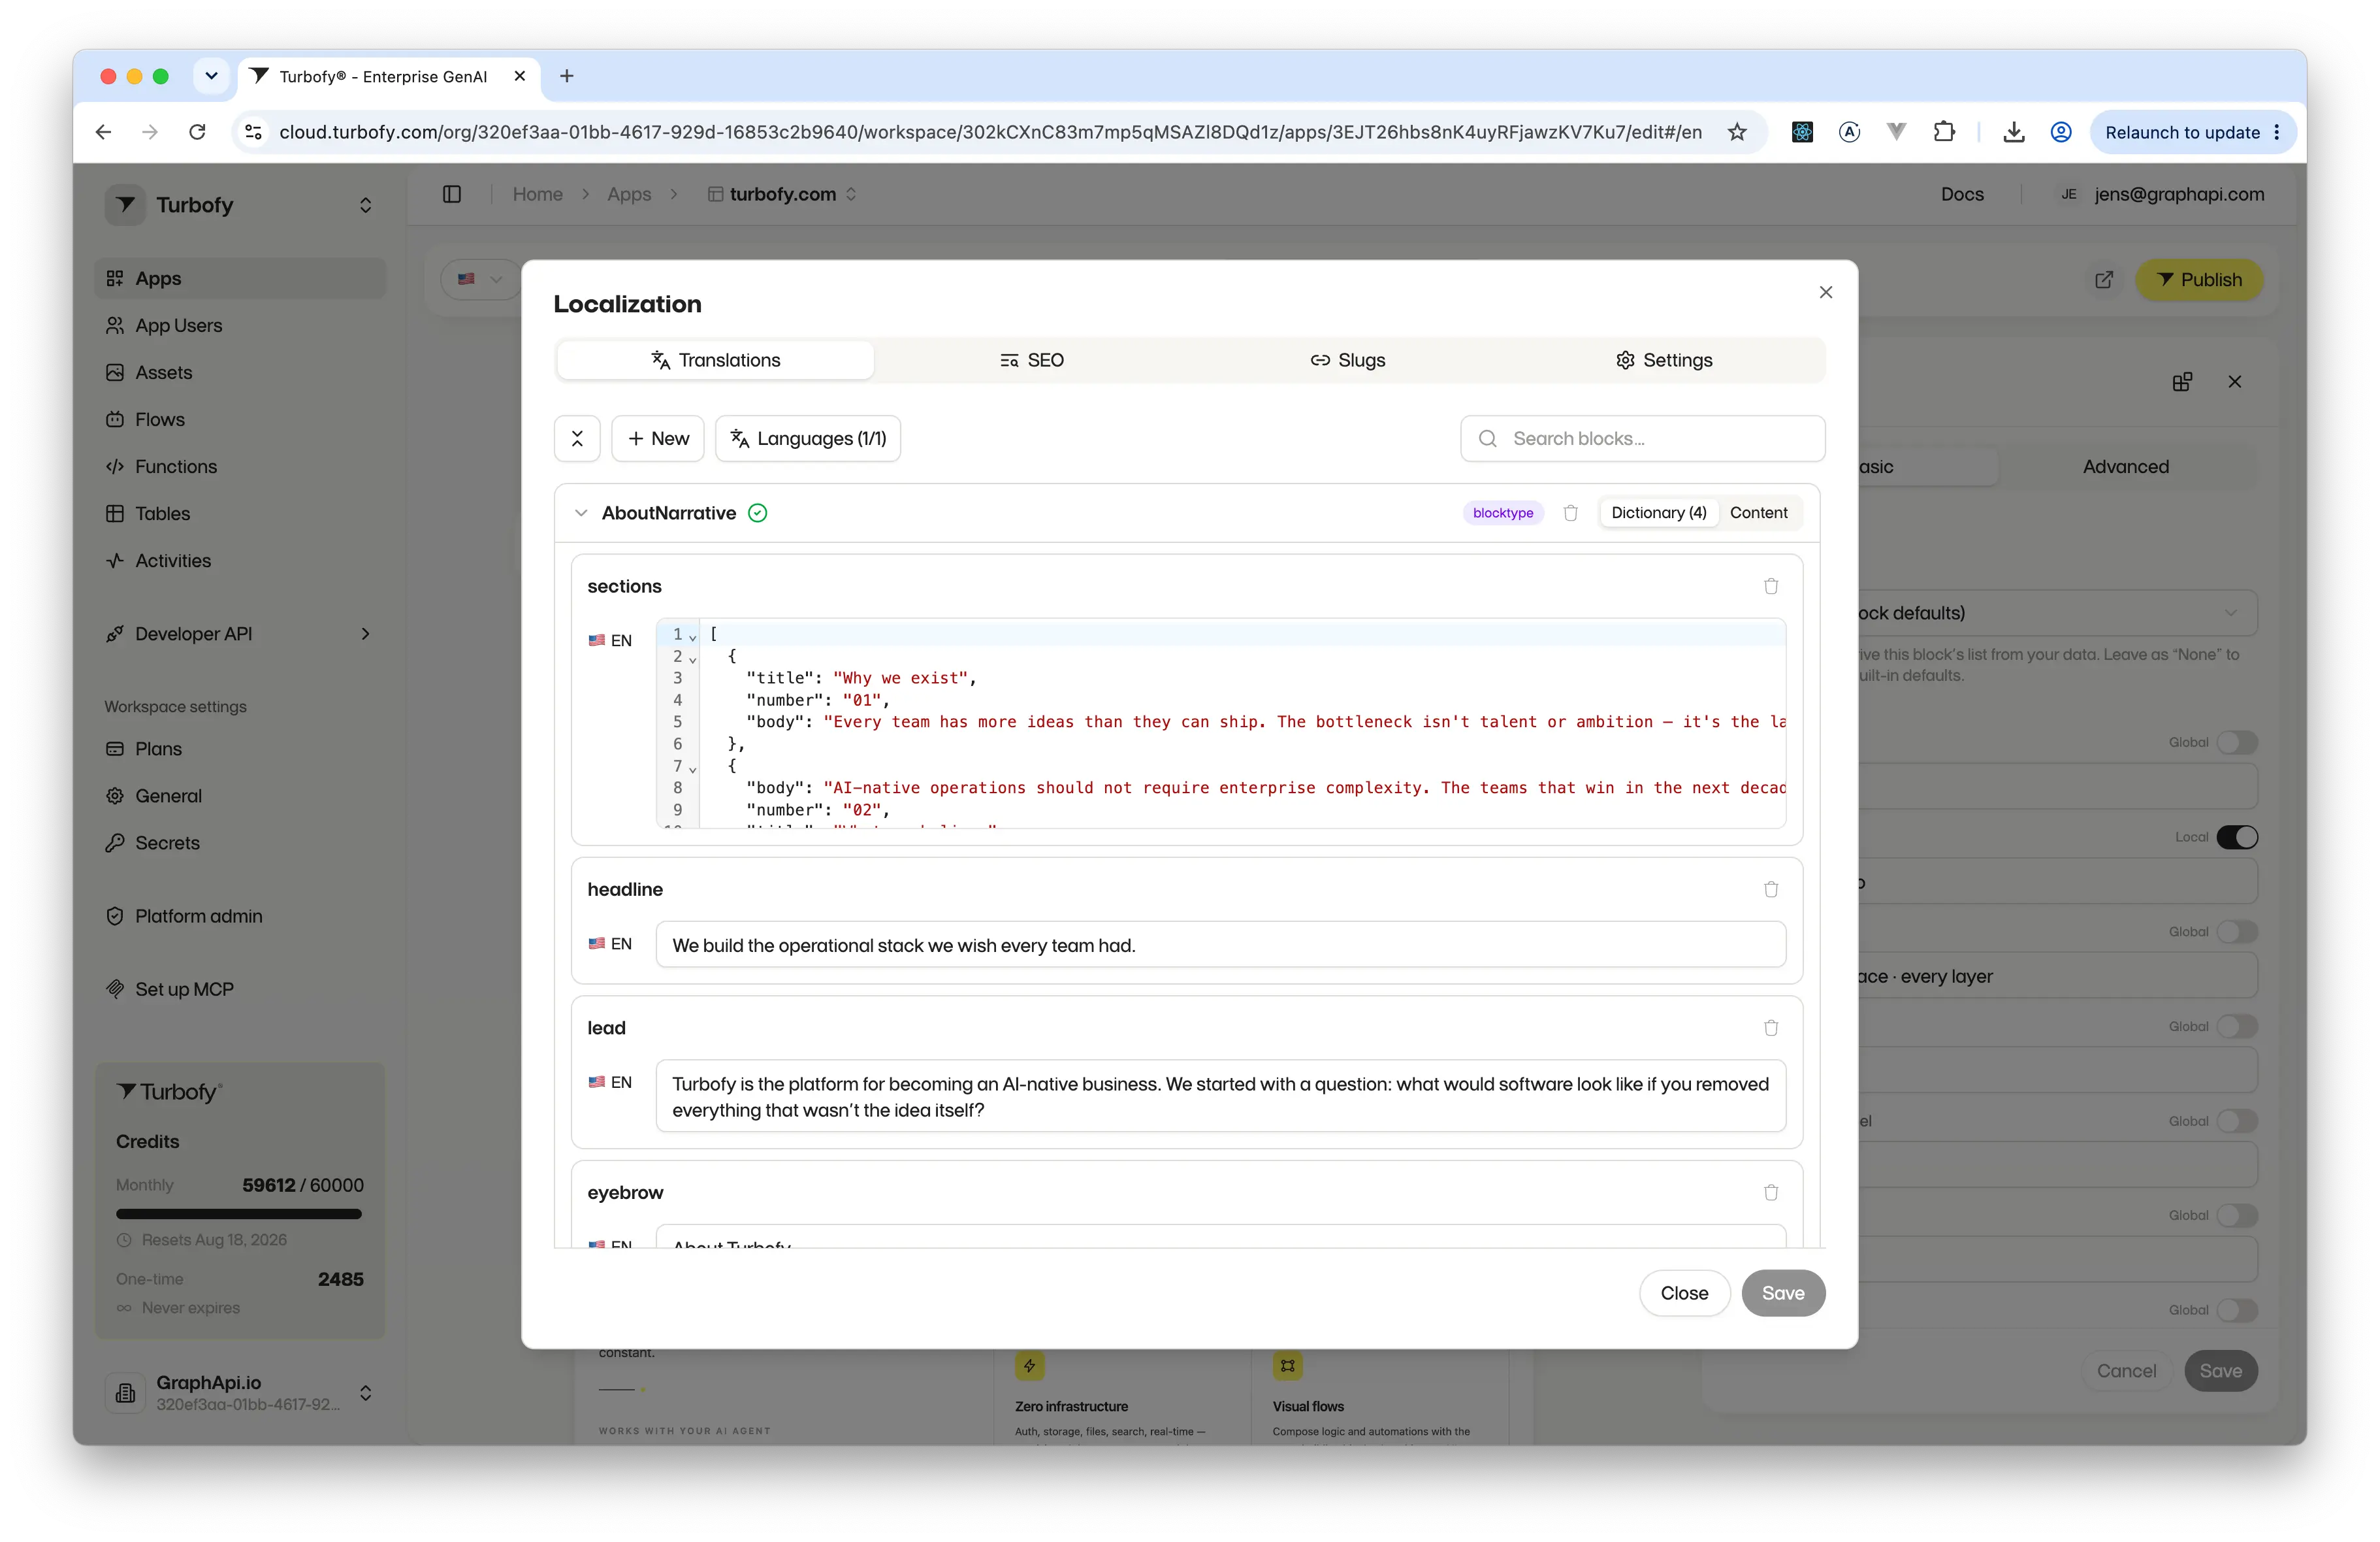Switch to the SEO tab
Image resolution: width=2380 pixels, height=1542 pixels.
(1032, 360)
